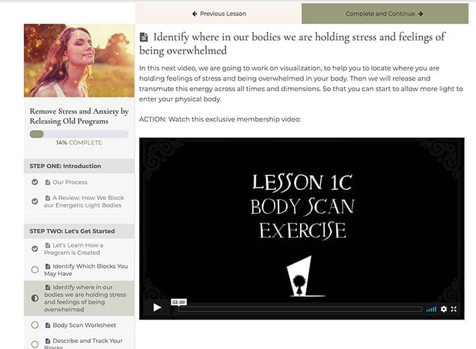
Task: Click the Our Process lesson document icon
Action: click(48, 183)
